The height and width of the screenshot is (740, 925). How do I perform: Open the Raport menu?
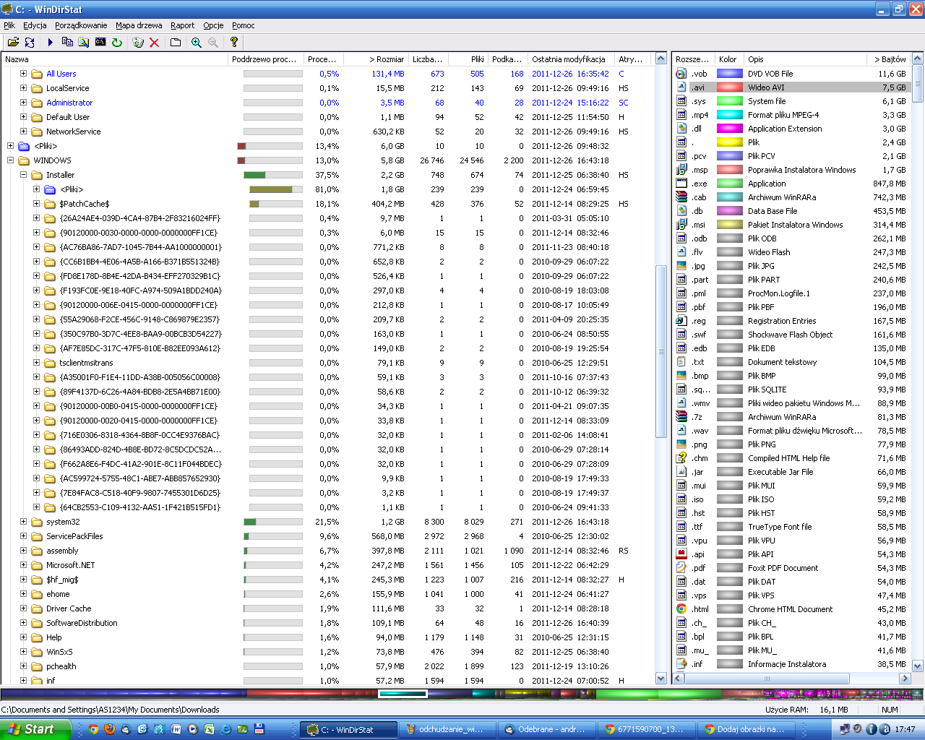click(183, 25)
